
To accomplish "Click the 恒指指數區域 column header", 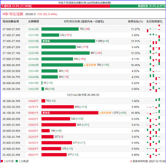I will point(11,22).
